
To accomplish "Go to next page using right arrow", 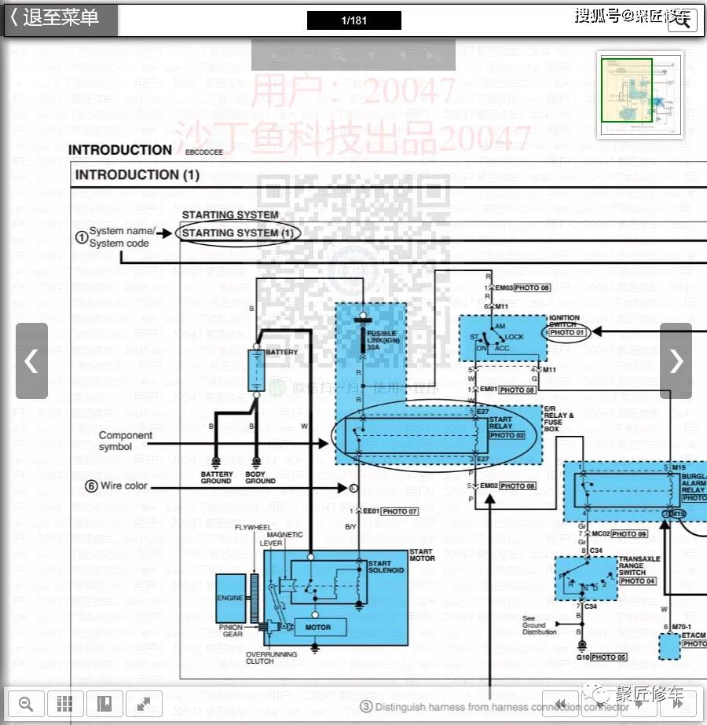I will pos(676,361).
